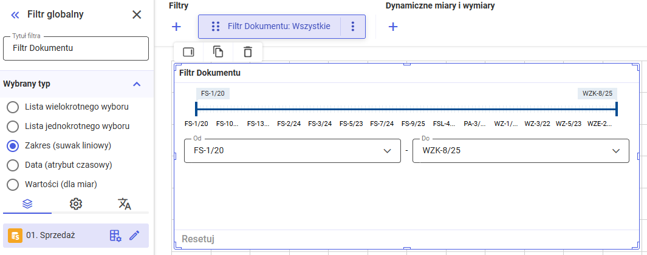Collapse the Filtr globalny panel with double chevron
This screenshot has width=647, height=255.
click(15, 15)
